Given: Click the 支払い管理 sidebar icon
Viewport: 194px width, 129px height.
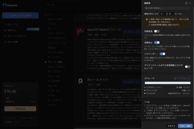Looking at the screenshot, I should pyautogui.click(x=5, y=42).
